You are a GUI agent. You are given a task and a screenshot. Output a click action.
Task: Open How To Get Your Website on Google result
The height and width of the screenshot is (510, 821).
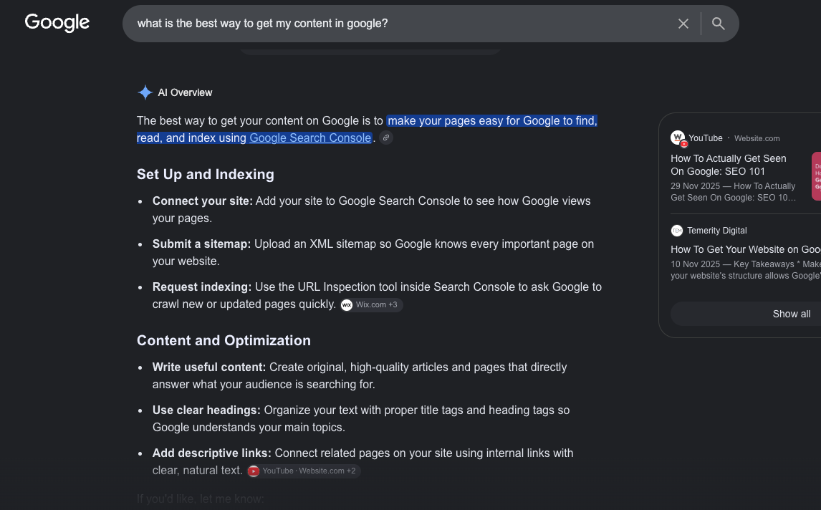click(746, 250)
